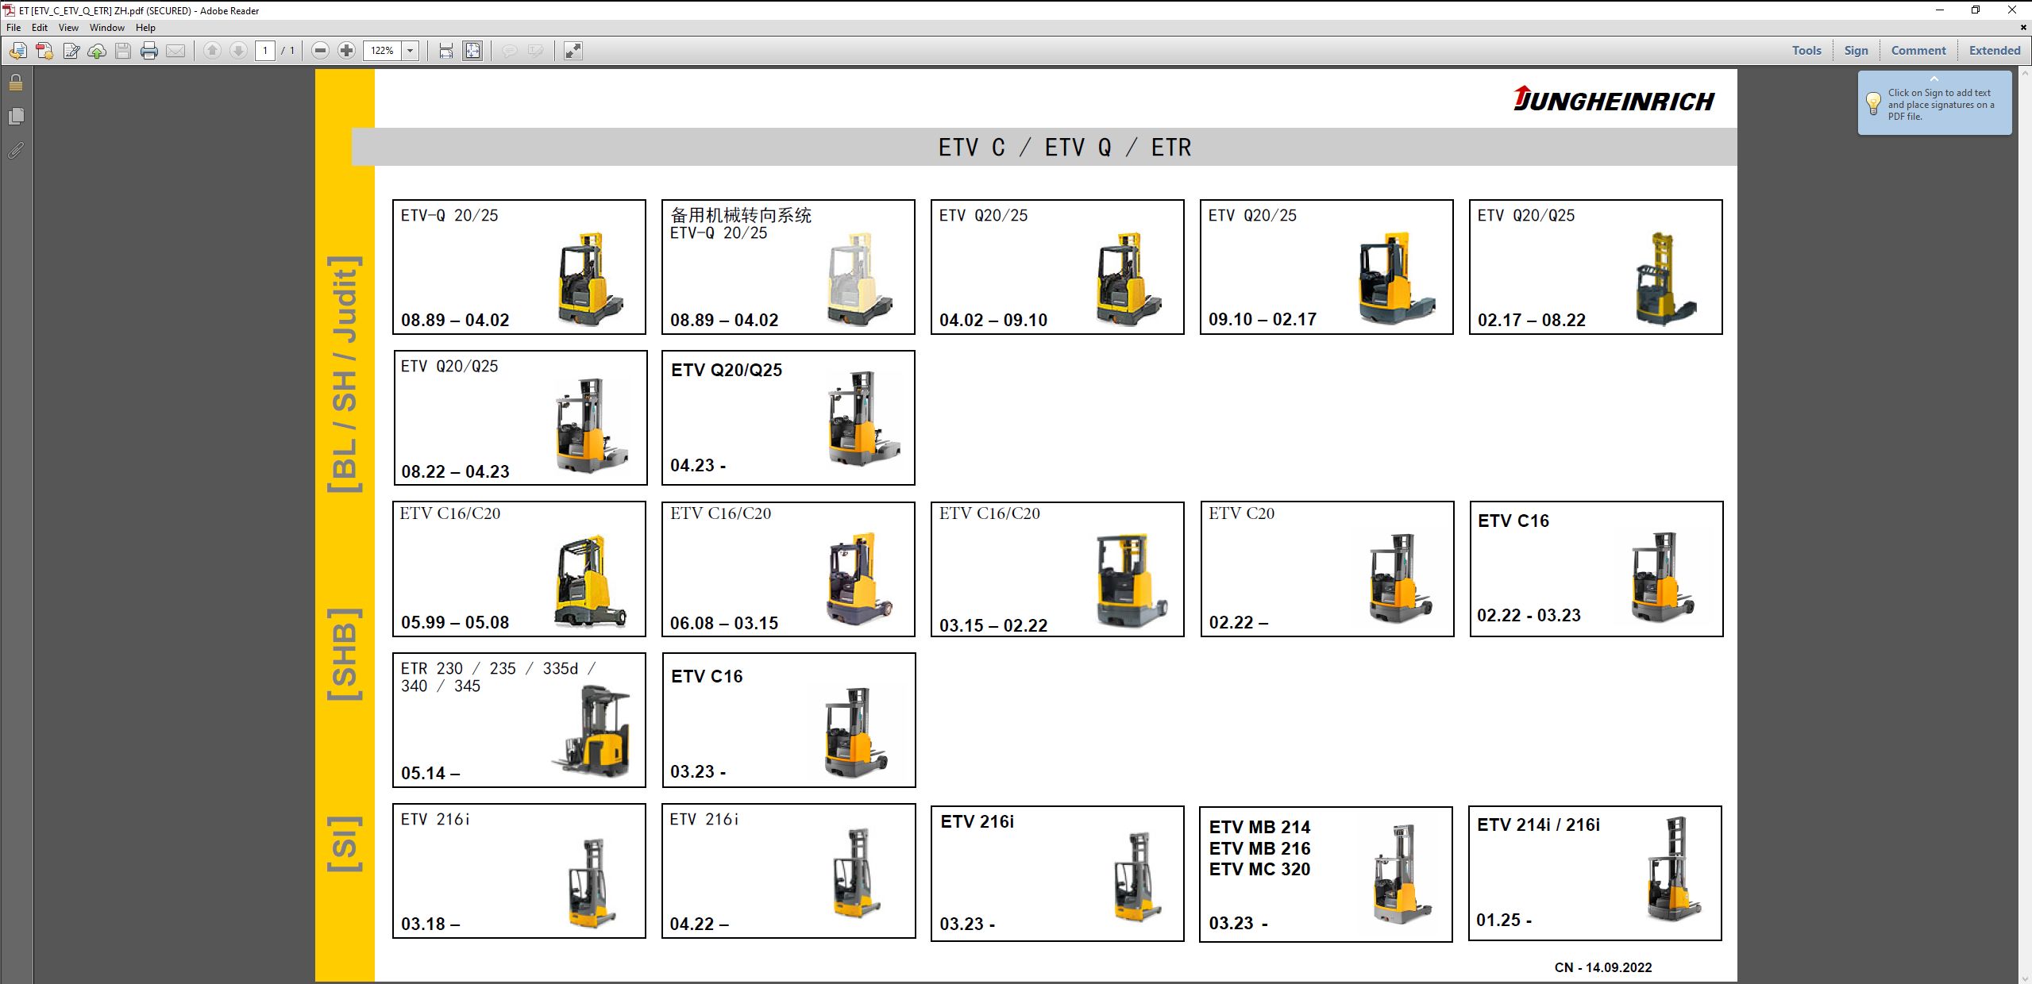Viewport: 2032px width, 984px height.
Task: Click the security lock icon in sidebar
Action: click(x=15, y=83)
